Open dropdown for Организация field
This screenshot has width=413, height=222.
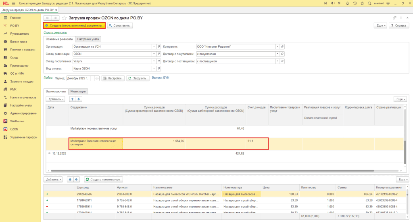click(154, 46)
